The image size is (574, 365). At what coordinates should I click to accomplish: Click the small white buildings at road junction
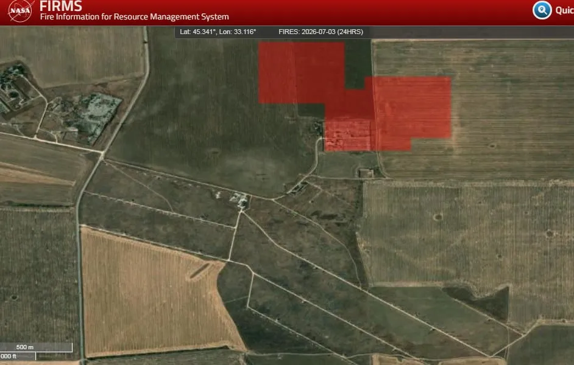[241, 200]
